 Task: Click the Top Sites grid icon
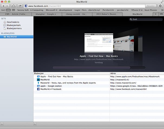13,10
